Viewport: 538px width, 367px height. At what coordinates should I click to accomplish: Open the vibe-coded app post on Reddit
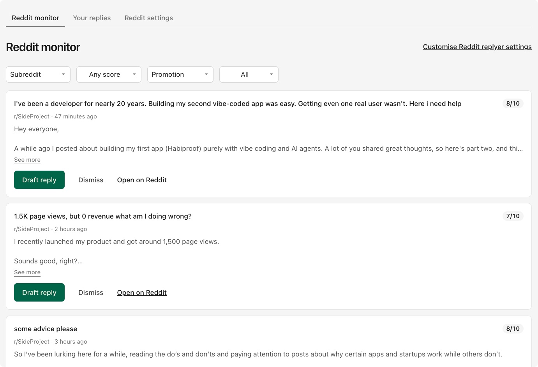coord(142,180)
